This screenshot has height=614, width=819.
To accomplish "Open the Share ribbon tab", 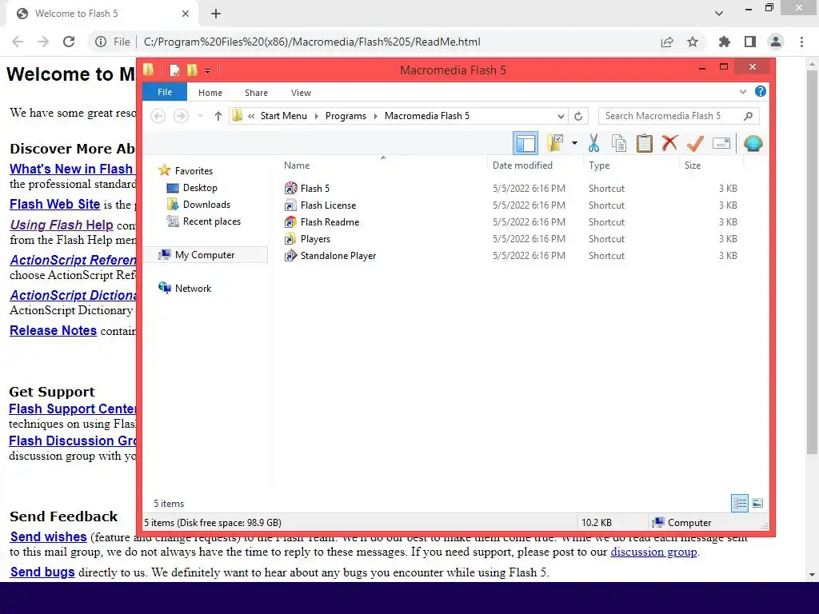I will [x=256, y=93].
